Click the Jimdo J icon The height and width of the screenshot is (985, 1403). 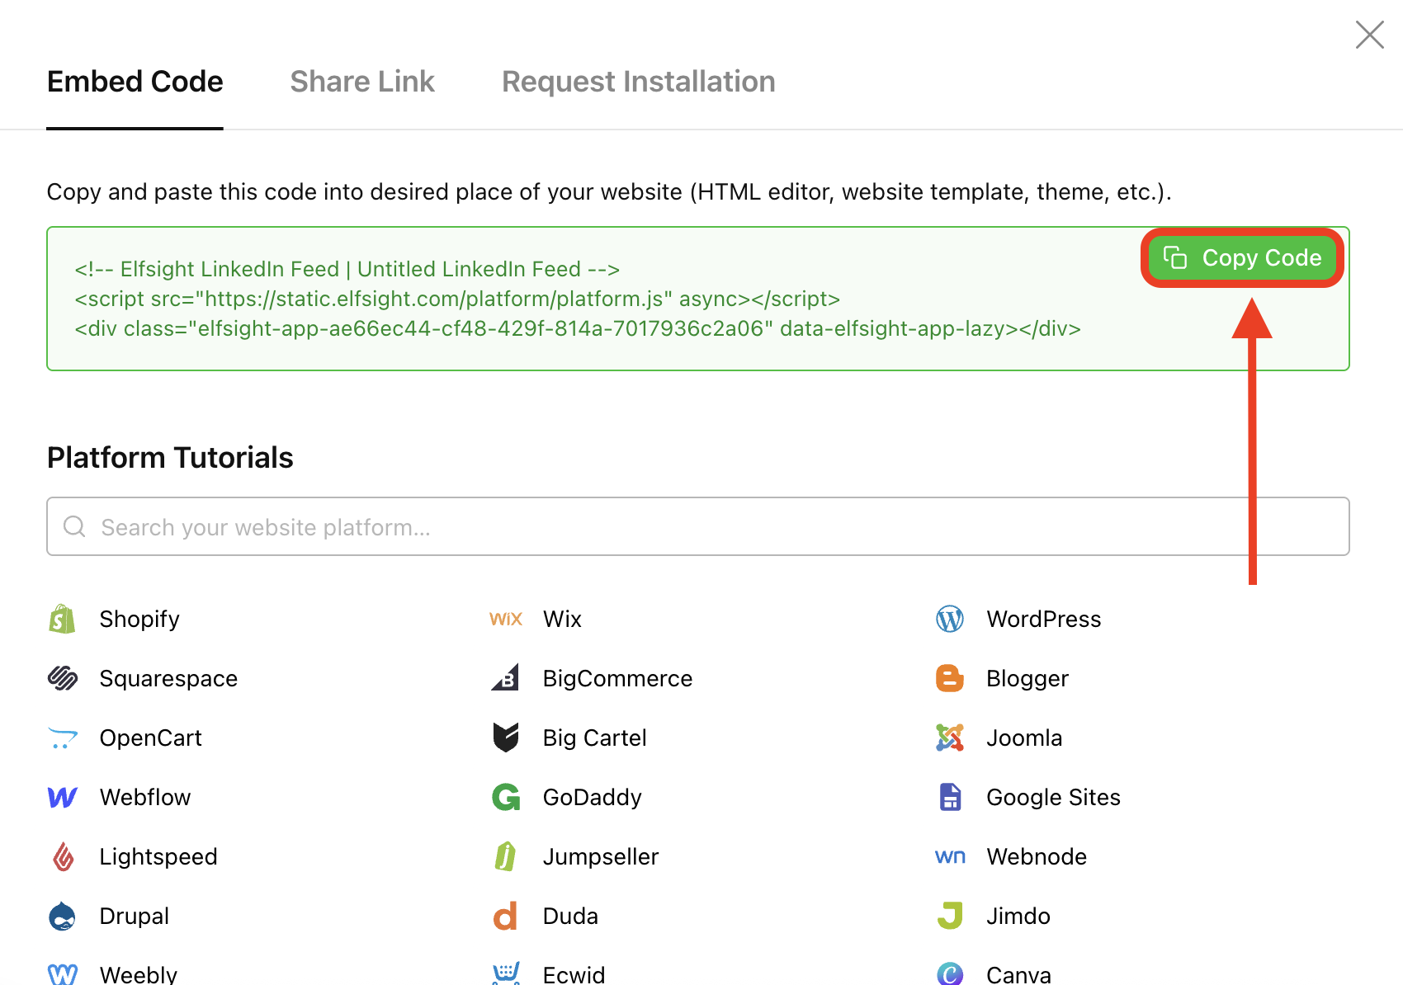point(950,916)
